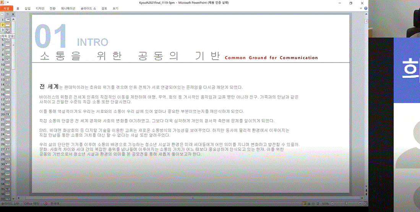
Task: Click horizontal scrollbar left arrow
Action: pyautogui.click(x=18, y=198)
